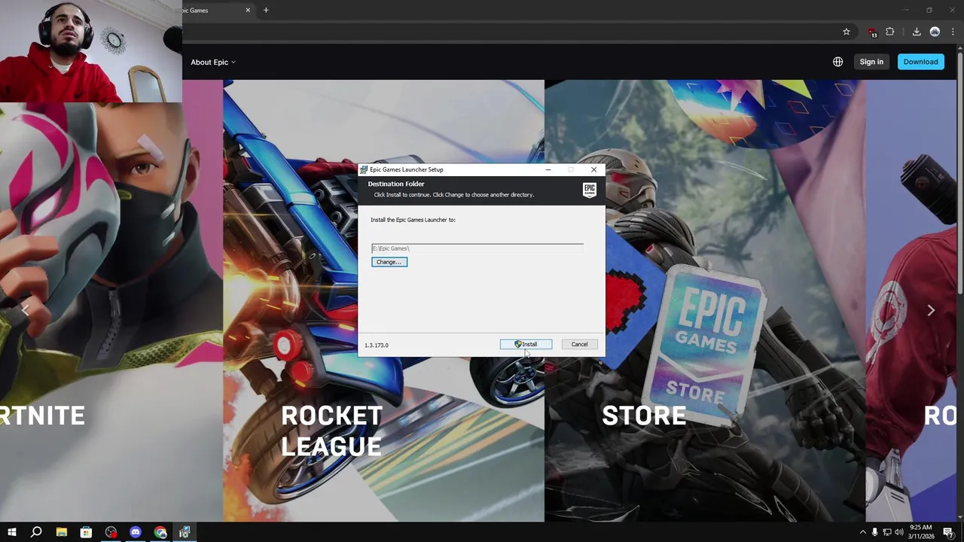This screenshot has height=542, width=964.
Task: Advance the carousel with the right arrow
Action: click(931, 310)
